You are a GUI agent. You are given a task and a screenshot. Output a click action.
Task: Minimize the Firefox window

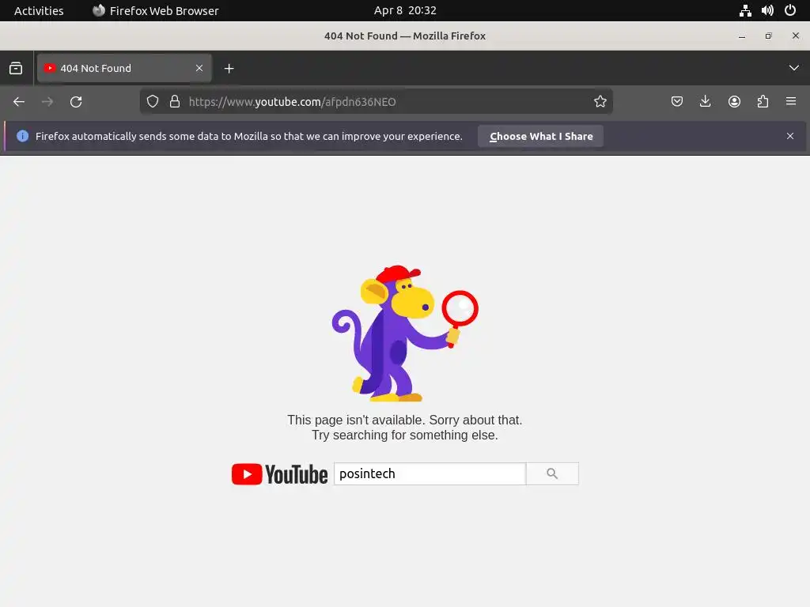(742, 36)
